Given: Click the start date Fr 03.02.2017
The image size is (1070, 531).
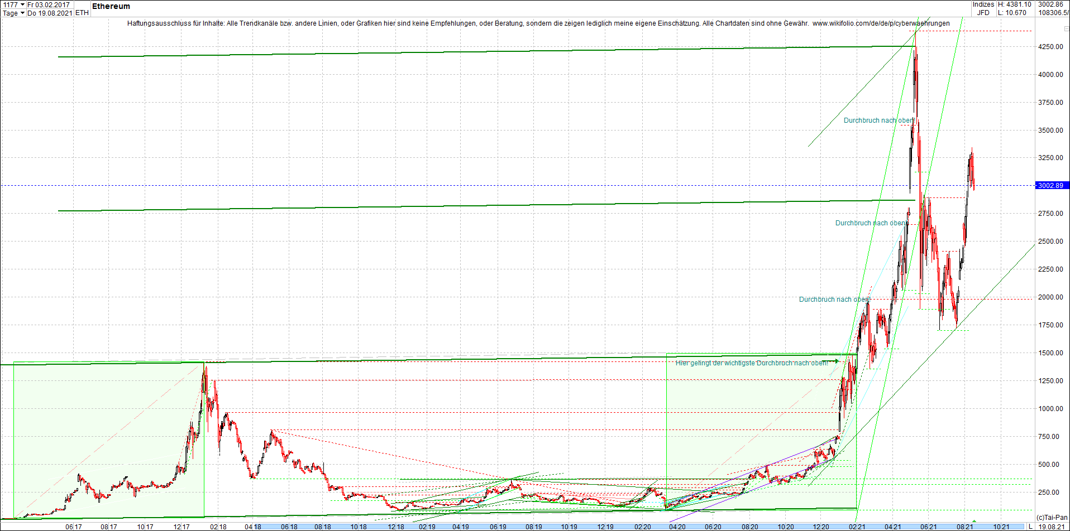Looking at the screenshot, I should [49, 4].
